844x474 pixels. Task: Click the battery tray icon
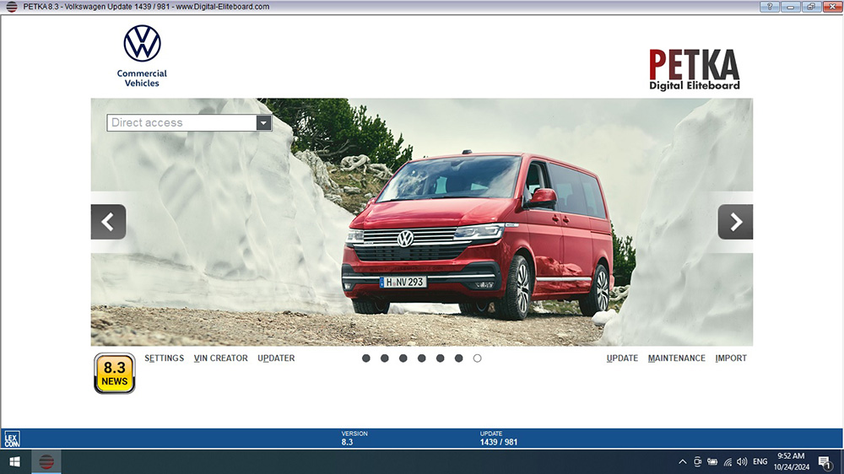pos(712,461)
